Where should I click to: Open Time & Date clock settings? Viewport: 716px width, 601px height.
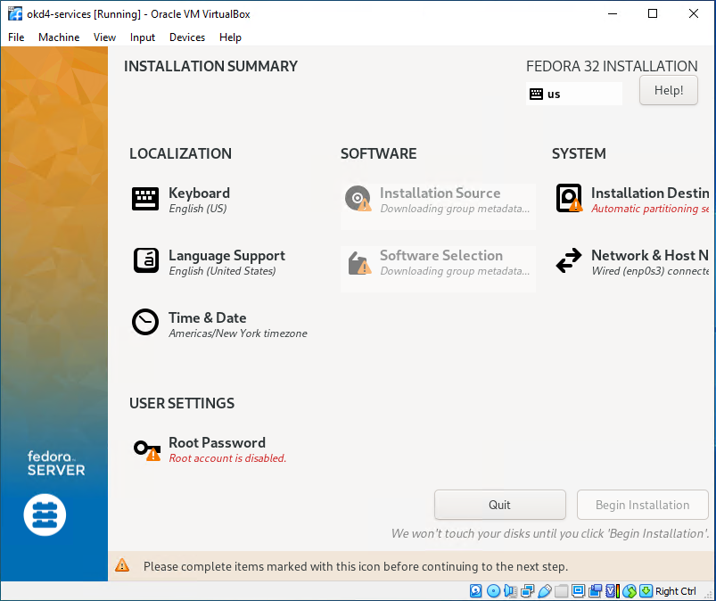click(145, 323)
